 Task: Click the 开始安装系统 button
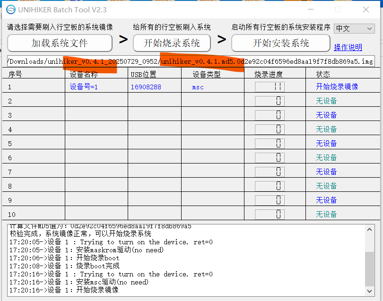click(x=281, y=43)
